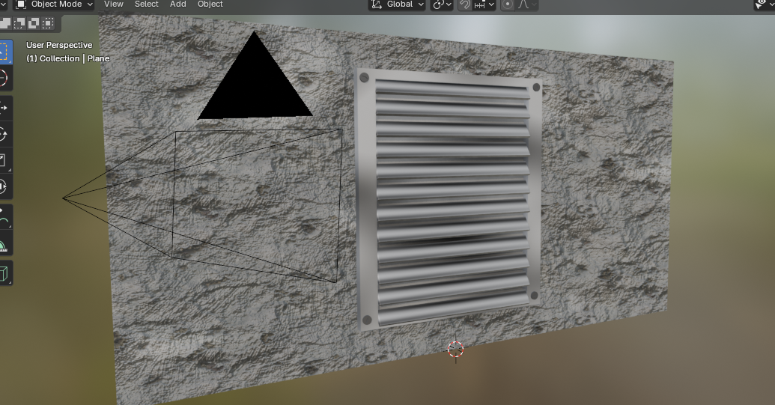Click the camera wireframe object
Viewport: 775px width, 405px height.
[x=202, y=204]
